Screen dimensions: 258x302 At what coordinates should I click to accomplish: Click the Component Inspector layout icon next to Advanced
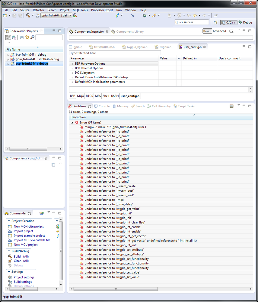[231, 31]
